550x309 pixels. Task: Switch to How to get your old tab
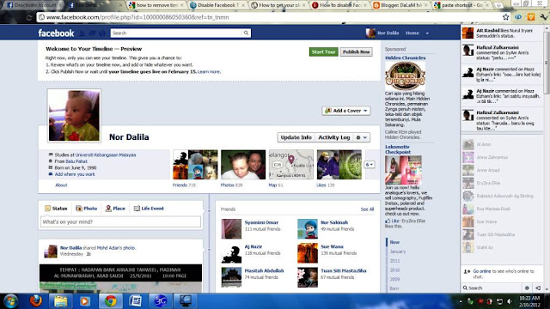point(278,5)
